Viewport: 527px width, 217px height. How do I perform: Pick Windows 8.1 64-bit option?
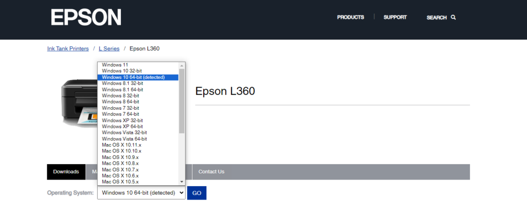pos(138,90)
